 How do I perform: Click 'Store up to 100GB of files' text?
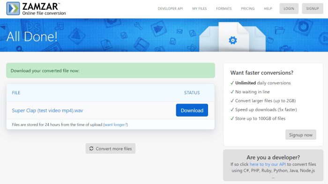tap(260, 118)
